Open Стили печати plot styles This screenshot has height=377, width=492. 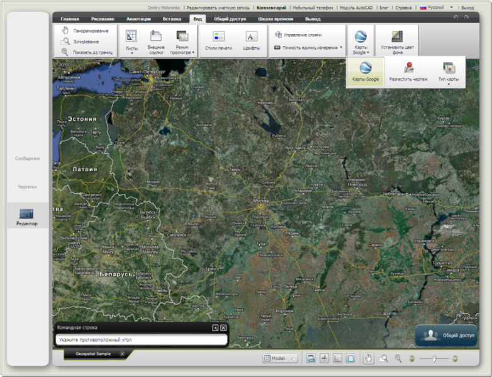[x=218, y=40]
